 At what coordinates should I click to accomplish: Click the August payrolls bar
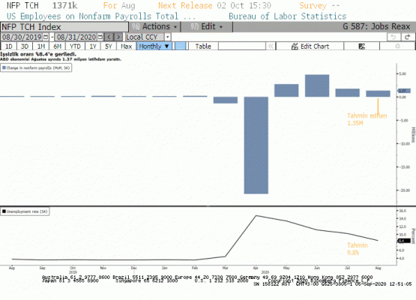click(378, 94)
